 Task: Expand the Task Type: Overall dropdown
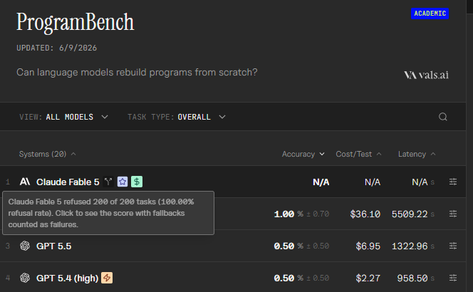point(177,117)
